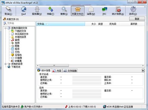148x110 pixels.
Task: Click the file list horizontal scrollbar thumb
Action: [54, 65]
